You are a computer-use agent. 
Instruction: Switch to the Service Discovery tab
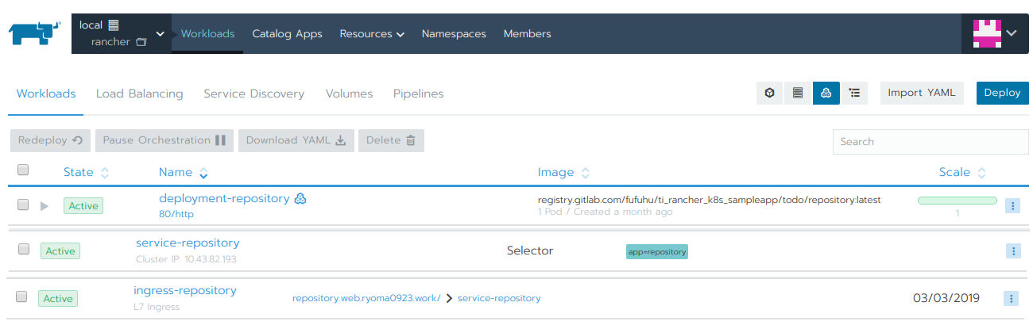pos(254,94)
